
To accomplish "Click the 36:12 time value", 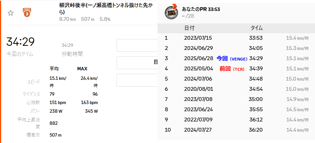I will pos(256,120).
